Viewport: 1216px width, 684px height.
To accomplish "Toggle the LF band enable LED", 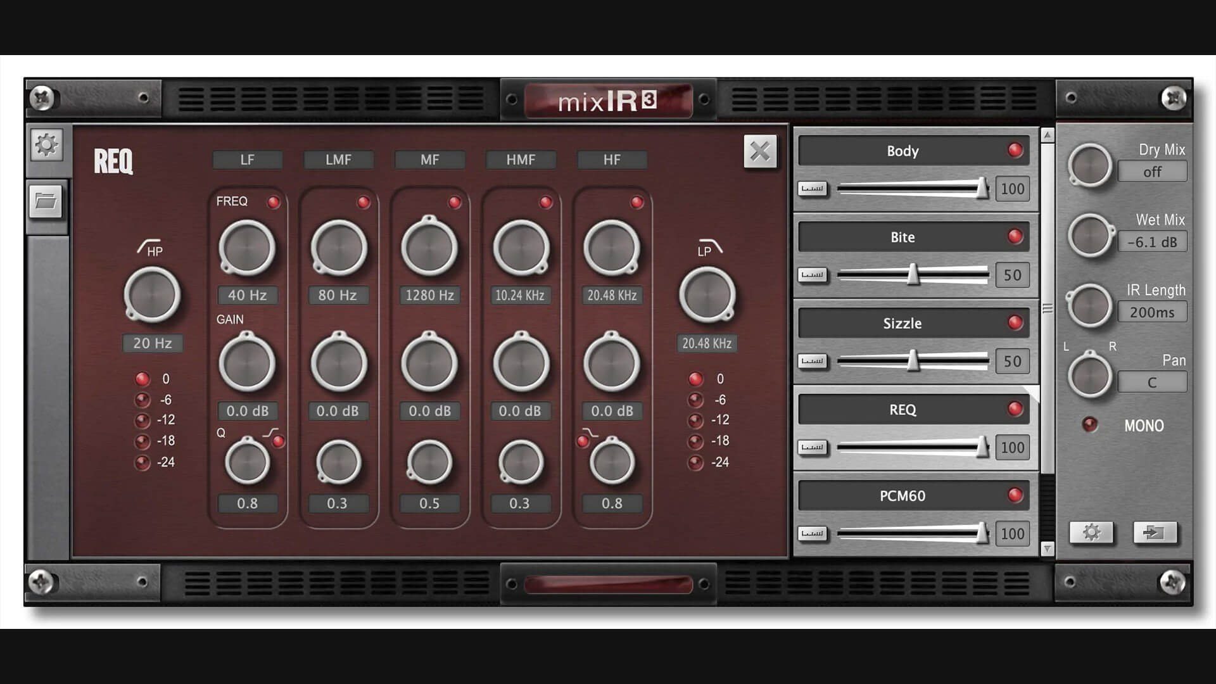I will (272, 201).
